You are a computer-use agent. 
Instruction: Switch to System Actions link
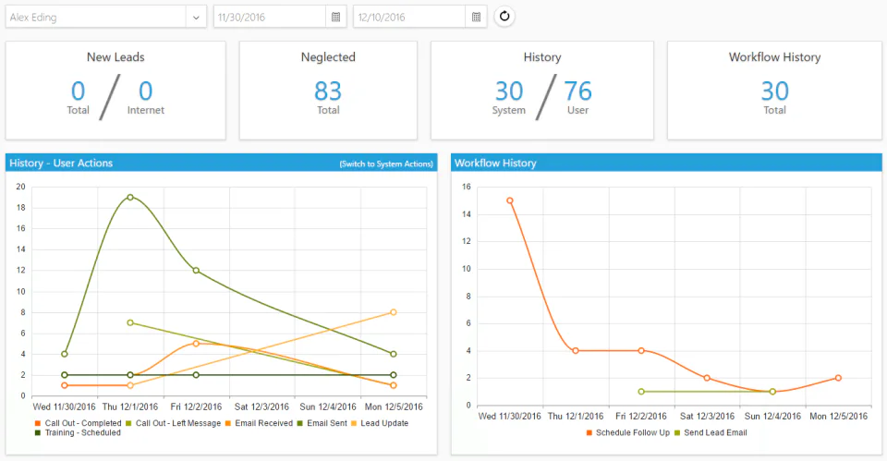point(386,164)
